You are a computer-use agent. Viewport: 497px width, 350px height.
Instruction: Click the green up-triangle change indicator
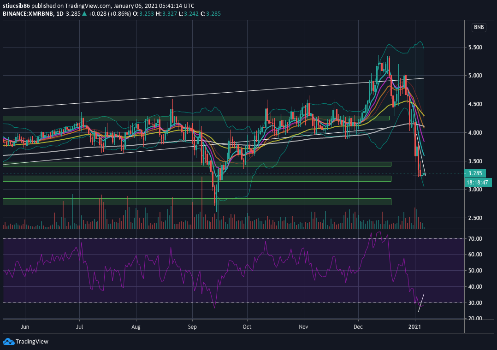(x=84, y=14)
